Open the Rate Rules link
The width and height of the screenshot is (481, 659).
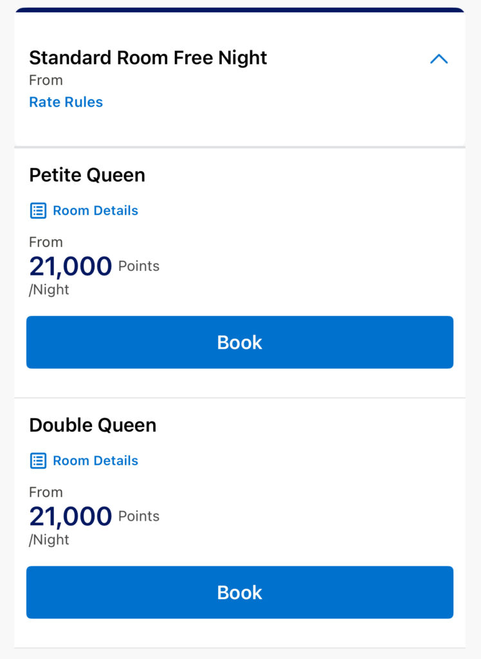(66, 102)
